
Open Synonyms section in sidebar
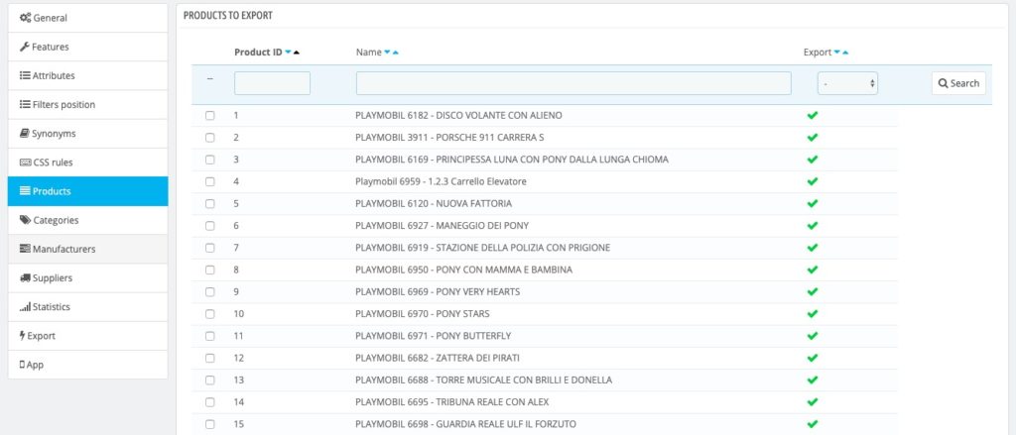[87, 134]
